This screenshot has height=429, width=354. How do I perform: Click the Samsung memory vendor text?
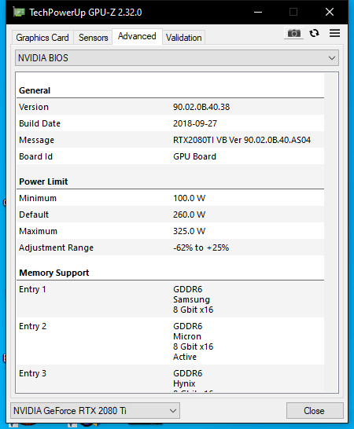point(191,299)
